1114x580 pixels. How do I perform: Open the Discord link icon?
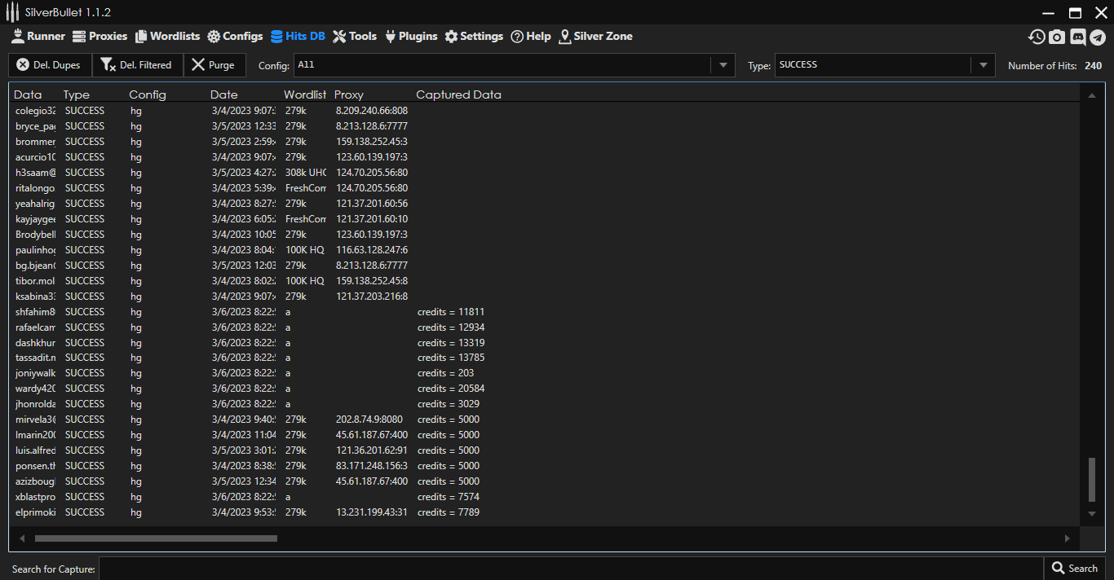1077,37
